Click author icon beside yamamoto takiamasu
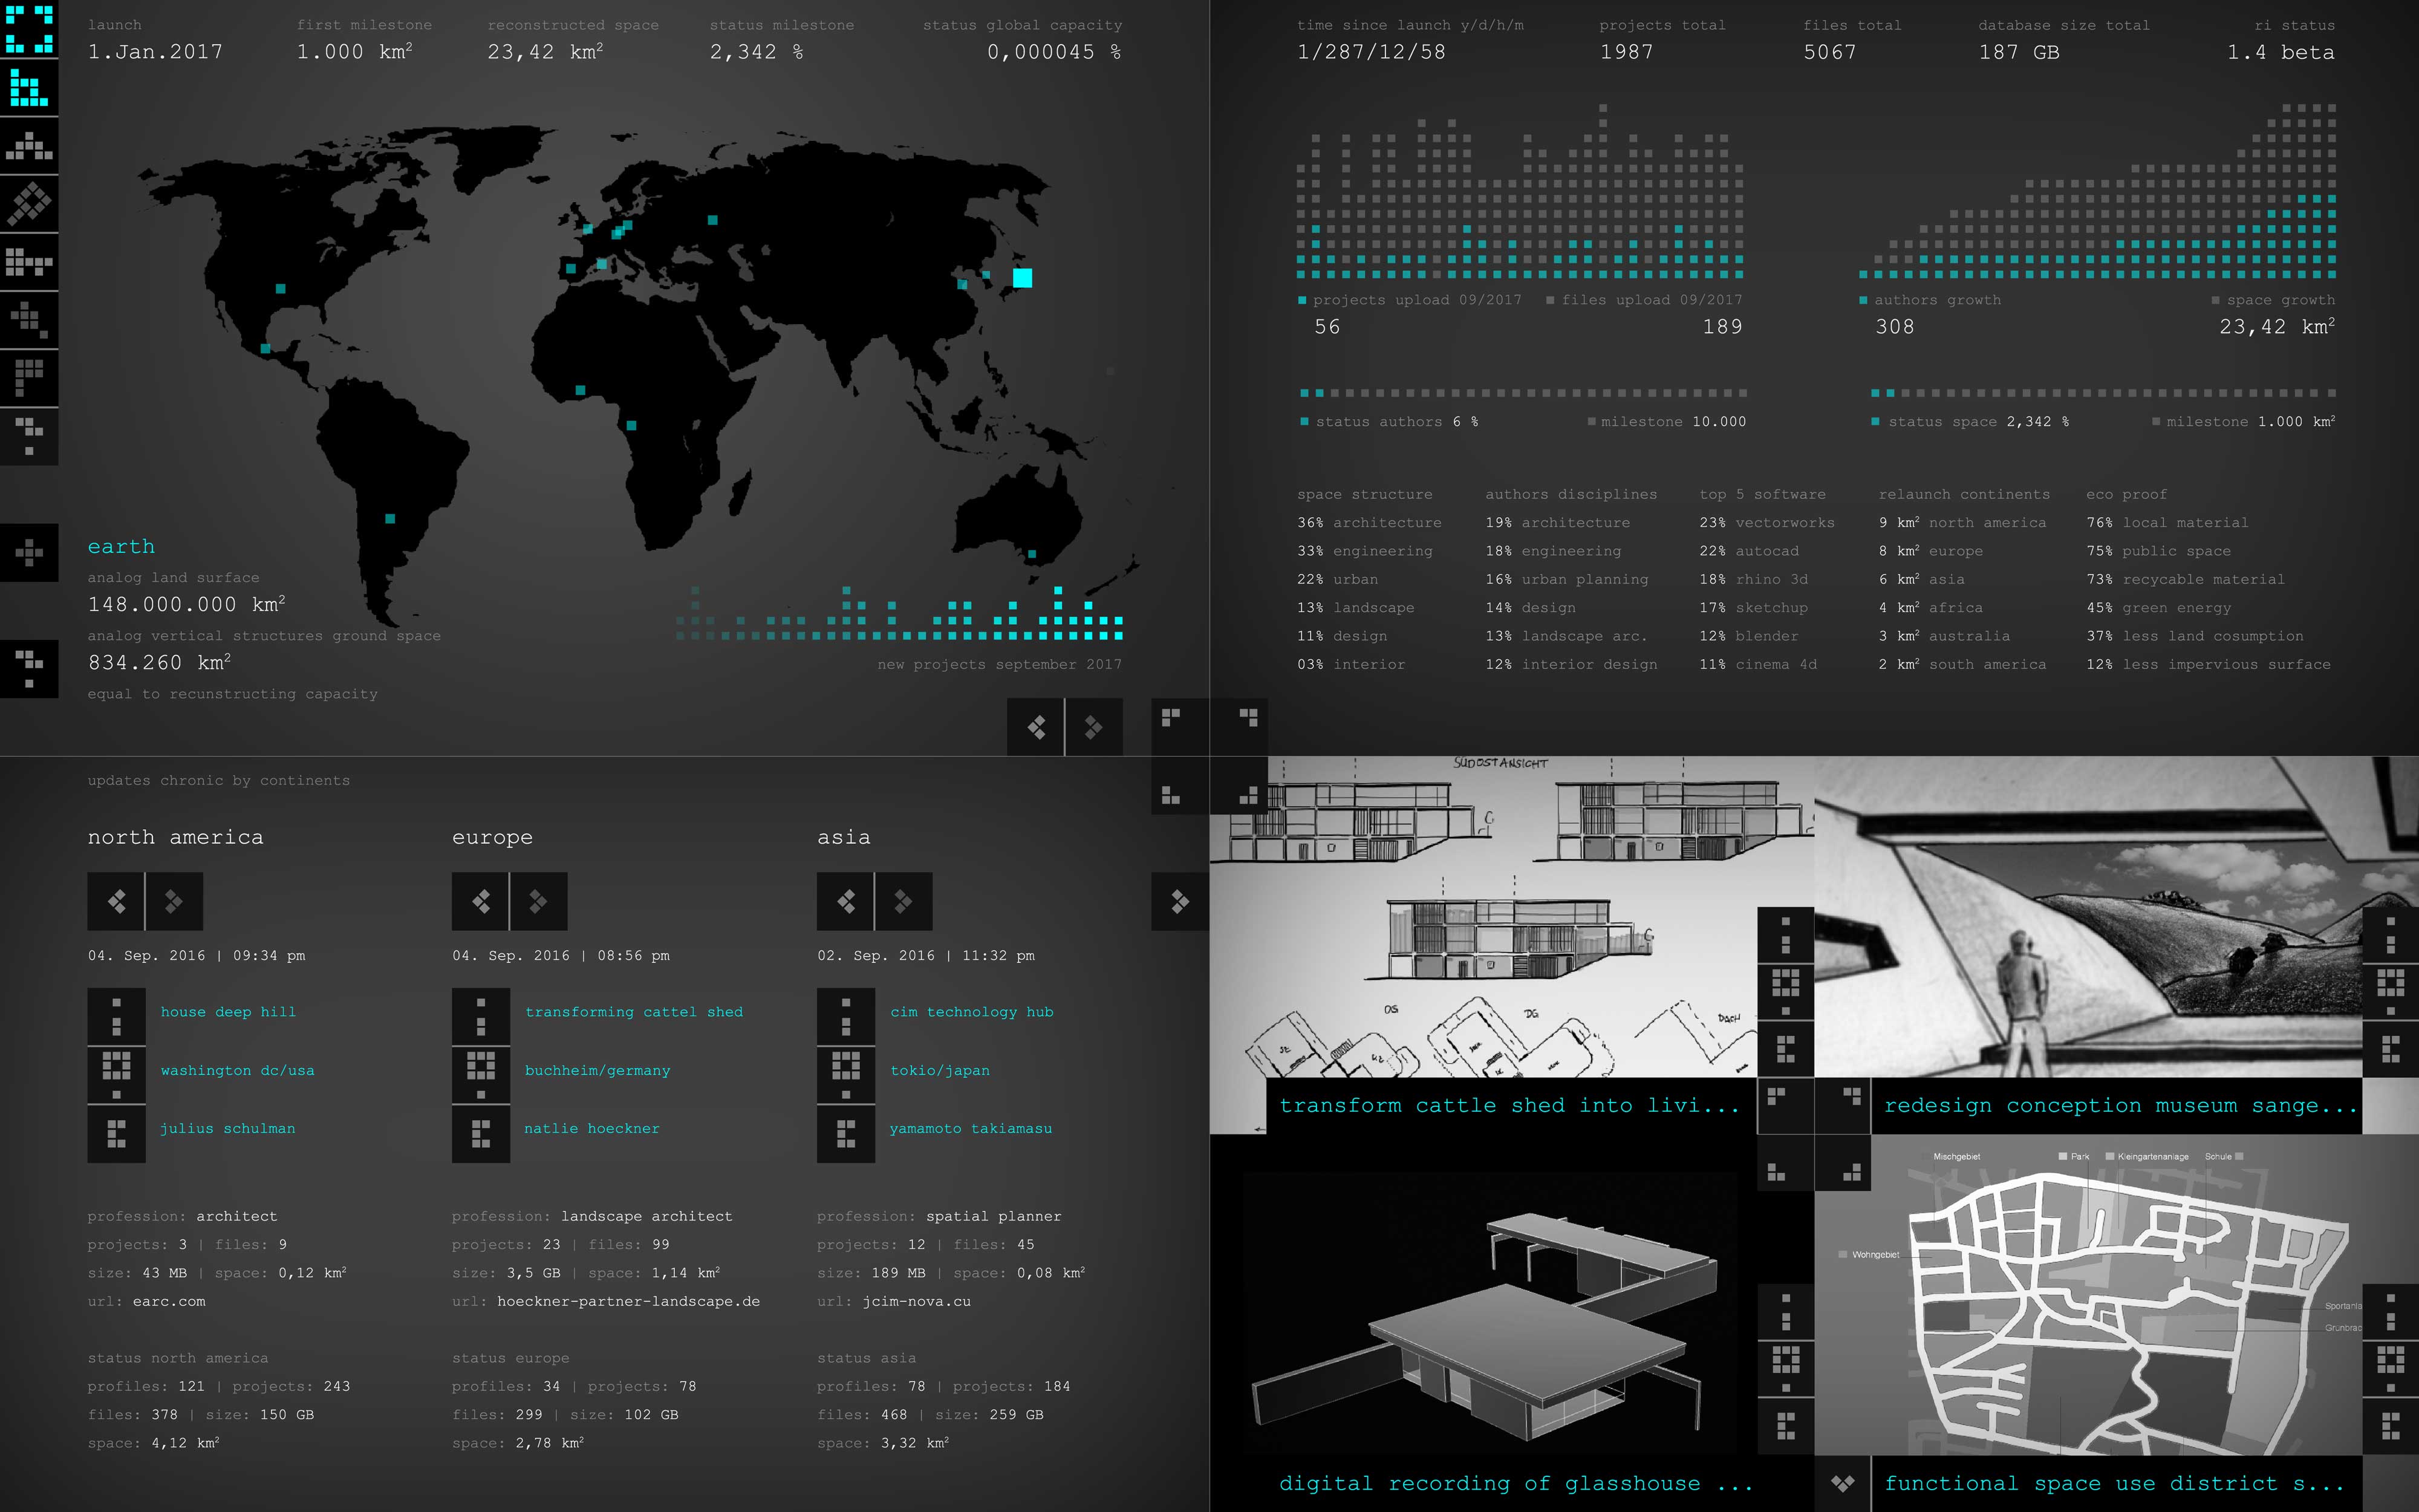The image size is (2419, 1512). tap(845, 1133)
